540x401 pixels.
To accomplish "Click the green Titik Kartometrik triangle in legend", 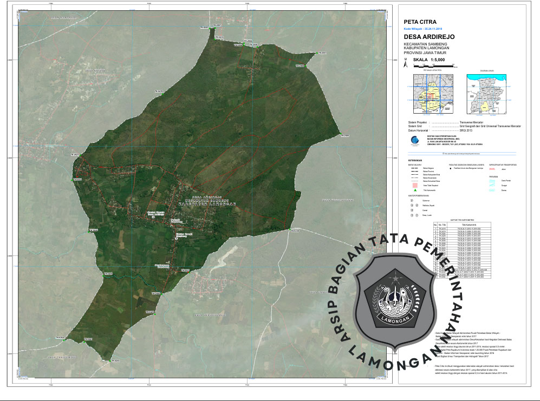I will pos(414,190).
